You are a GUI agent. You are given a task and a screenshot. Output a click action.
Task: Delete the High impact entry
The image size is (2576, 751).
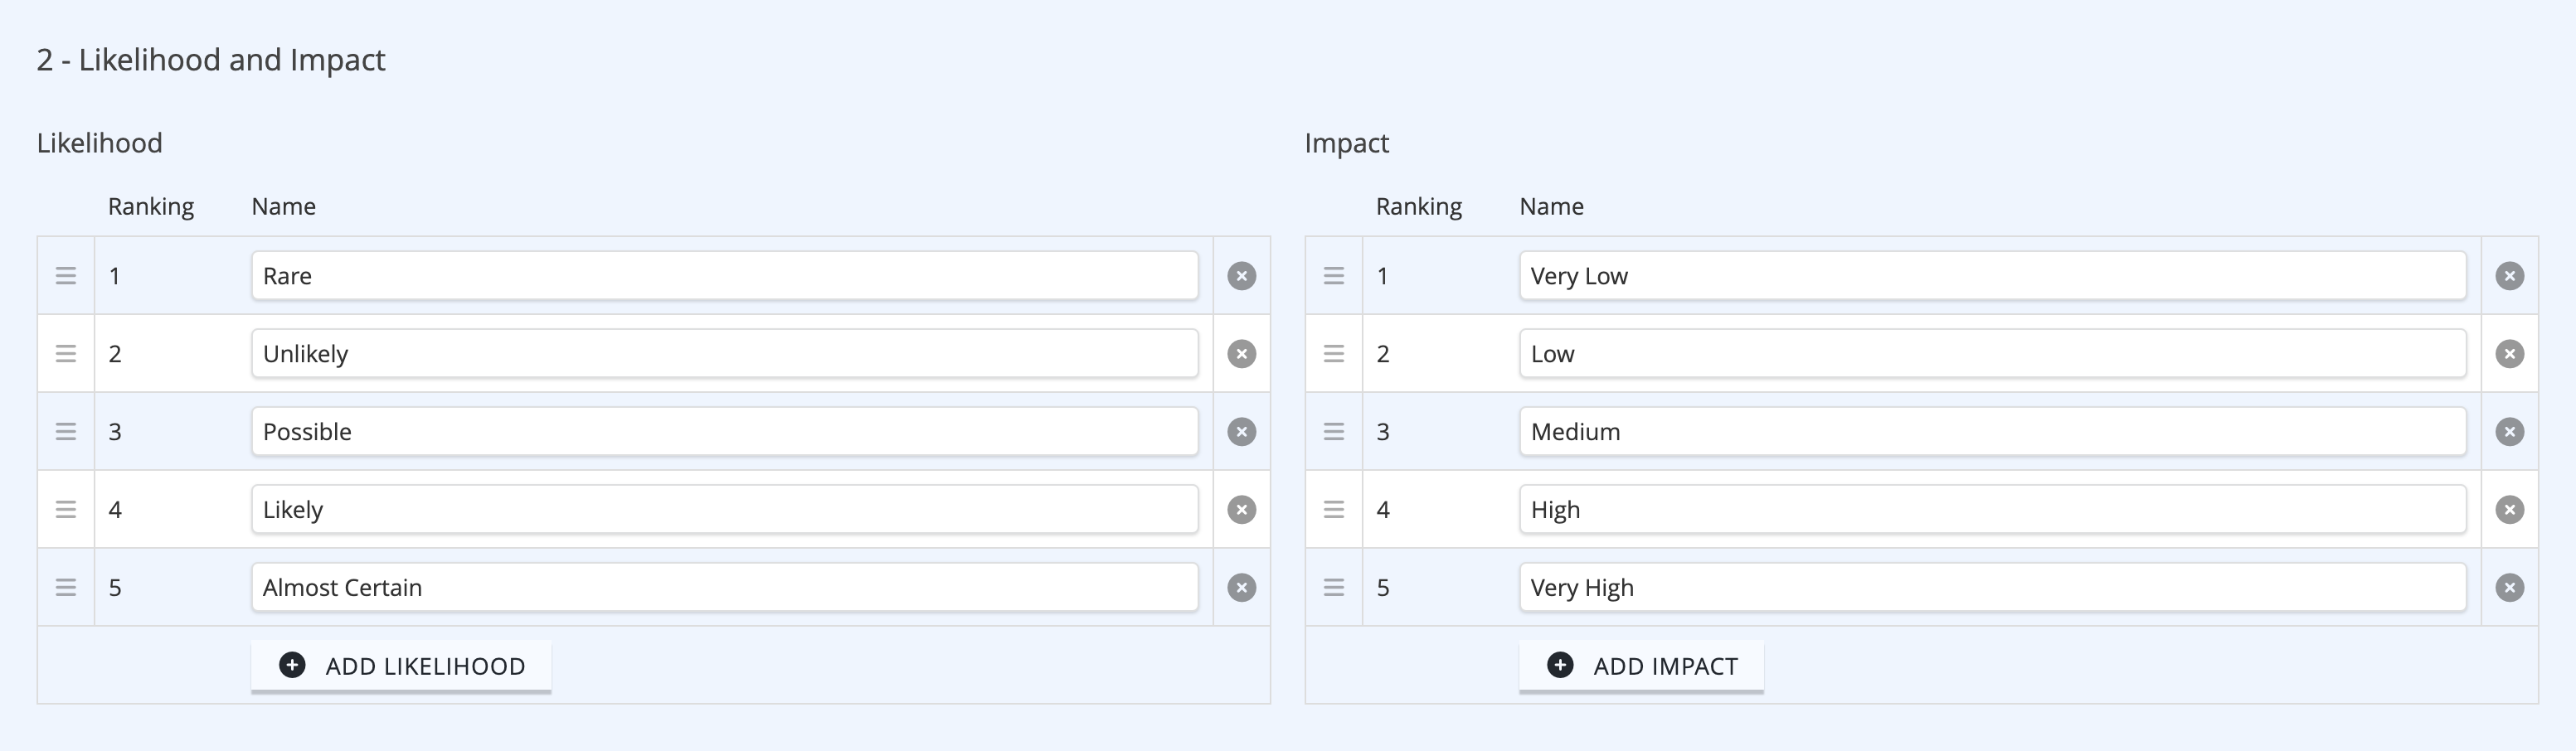pos(2509,510)
